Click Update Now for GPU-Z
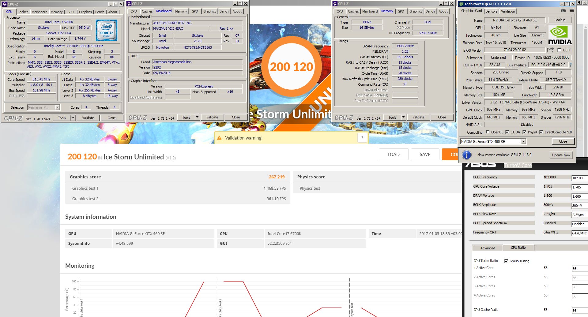 point(561,155)
